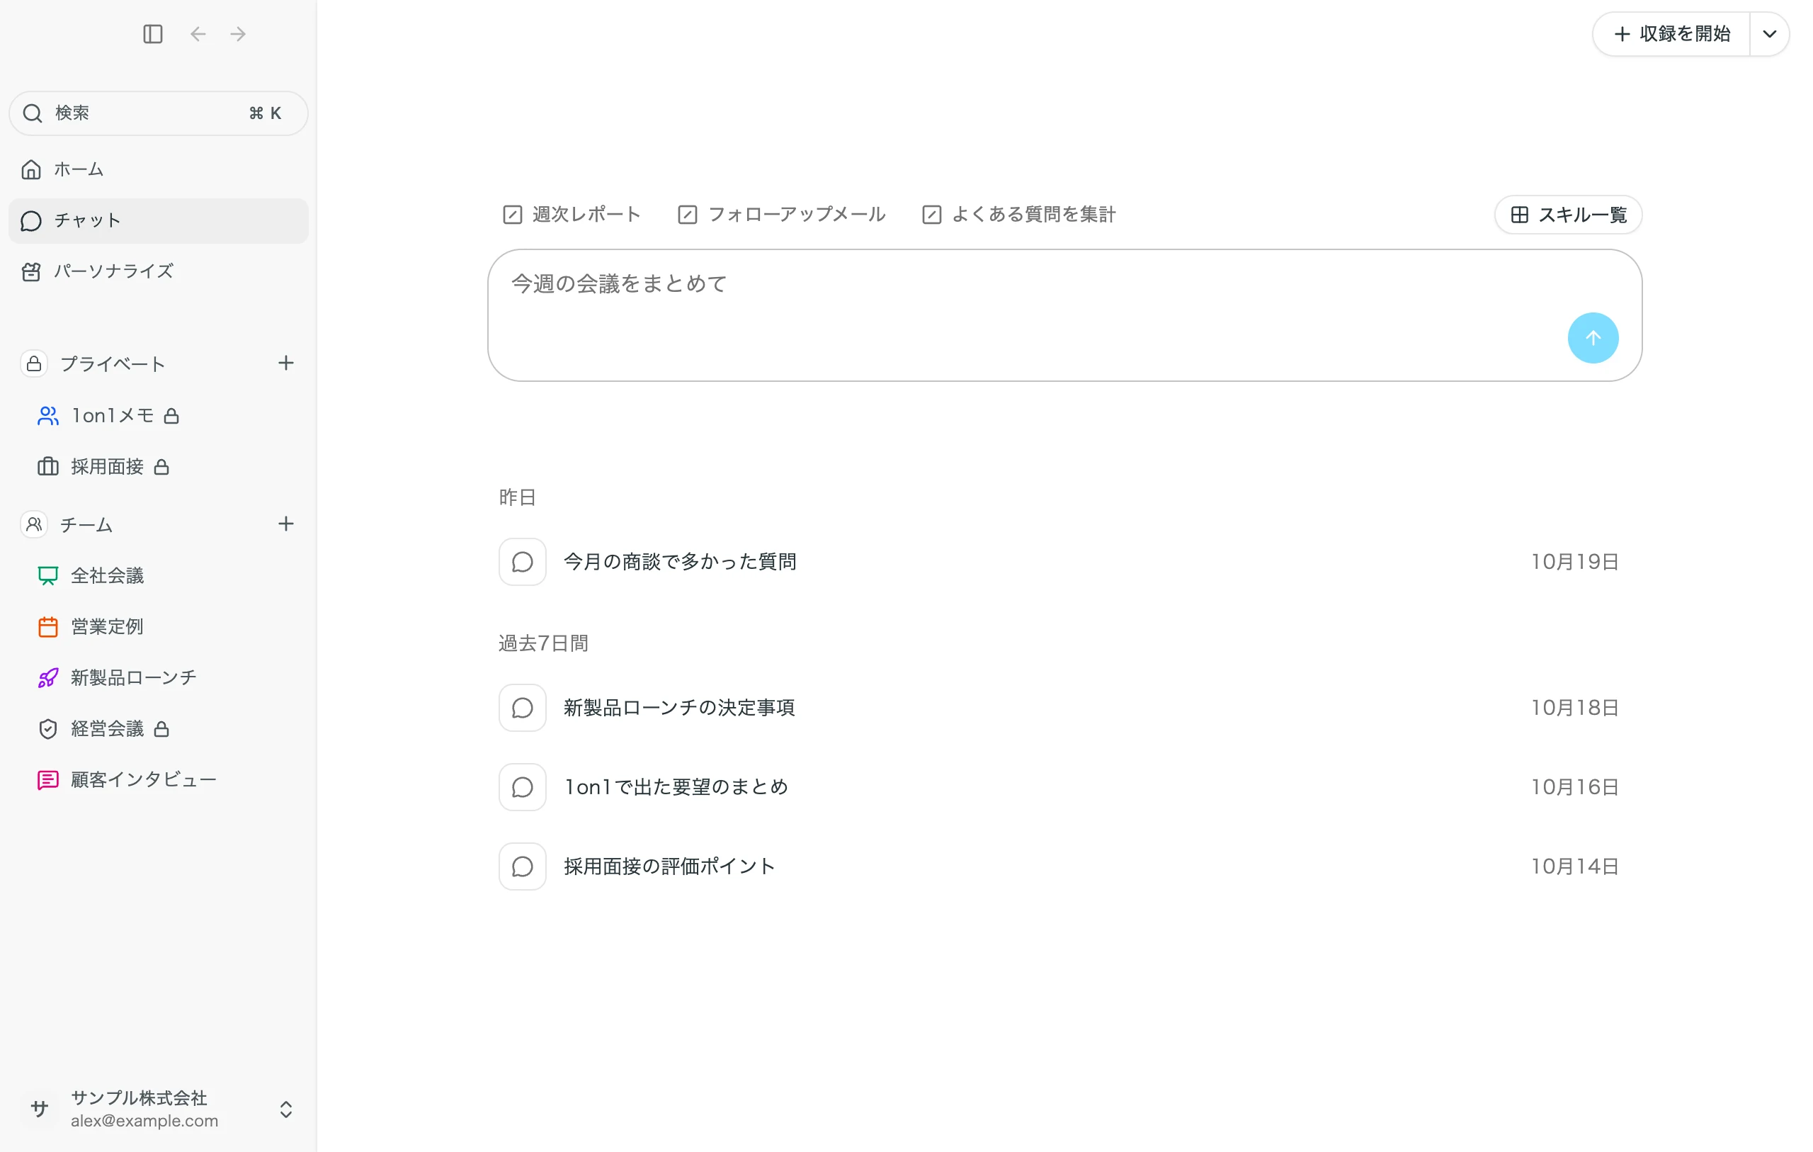Expand the サンプル株式会社 workspace switcher
Screen dimensions: 1813x1152
pyautogui.click(x=285, y=1109)
